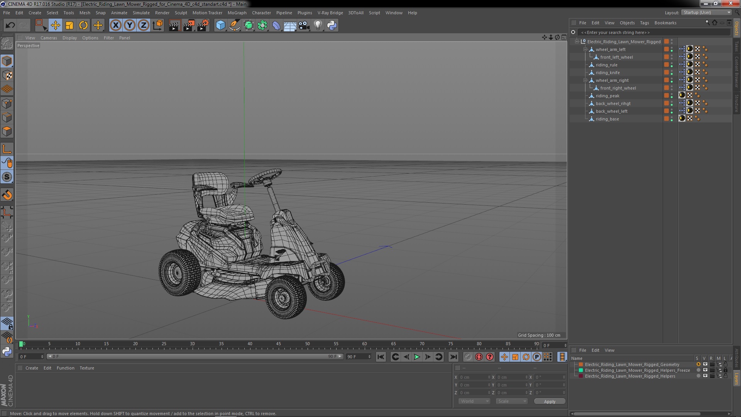Open the Scale dropdown in coordinates
This screenshot has width=741, height=417.
click(511, 402)
